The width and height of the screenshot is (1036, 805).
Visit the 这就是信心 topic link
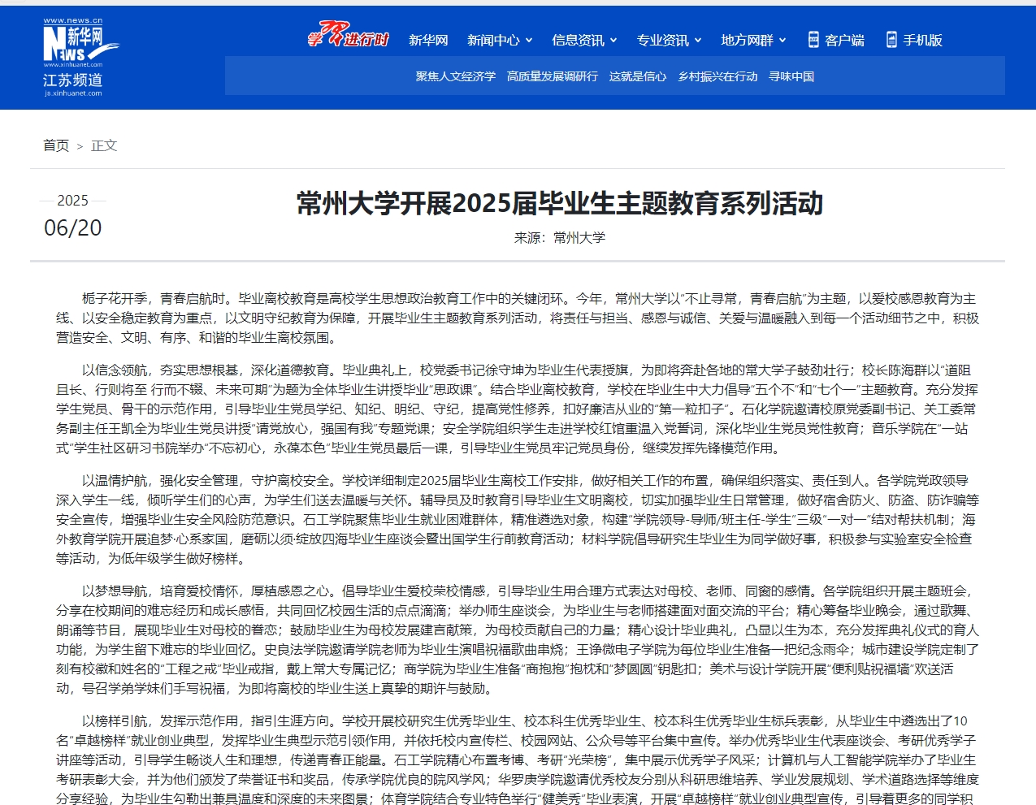coord(637,76)
